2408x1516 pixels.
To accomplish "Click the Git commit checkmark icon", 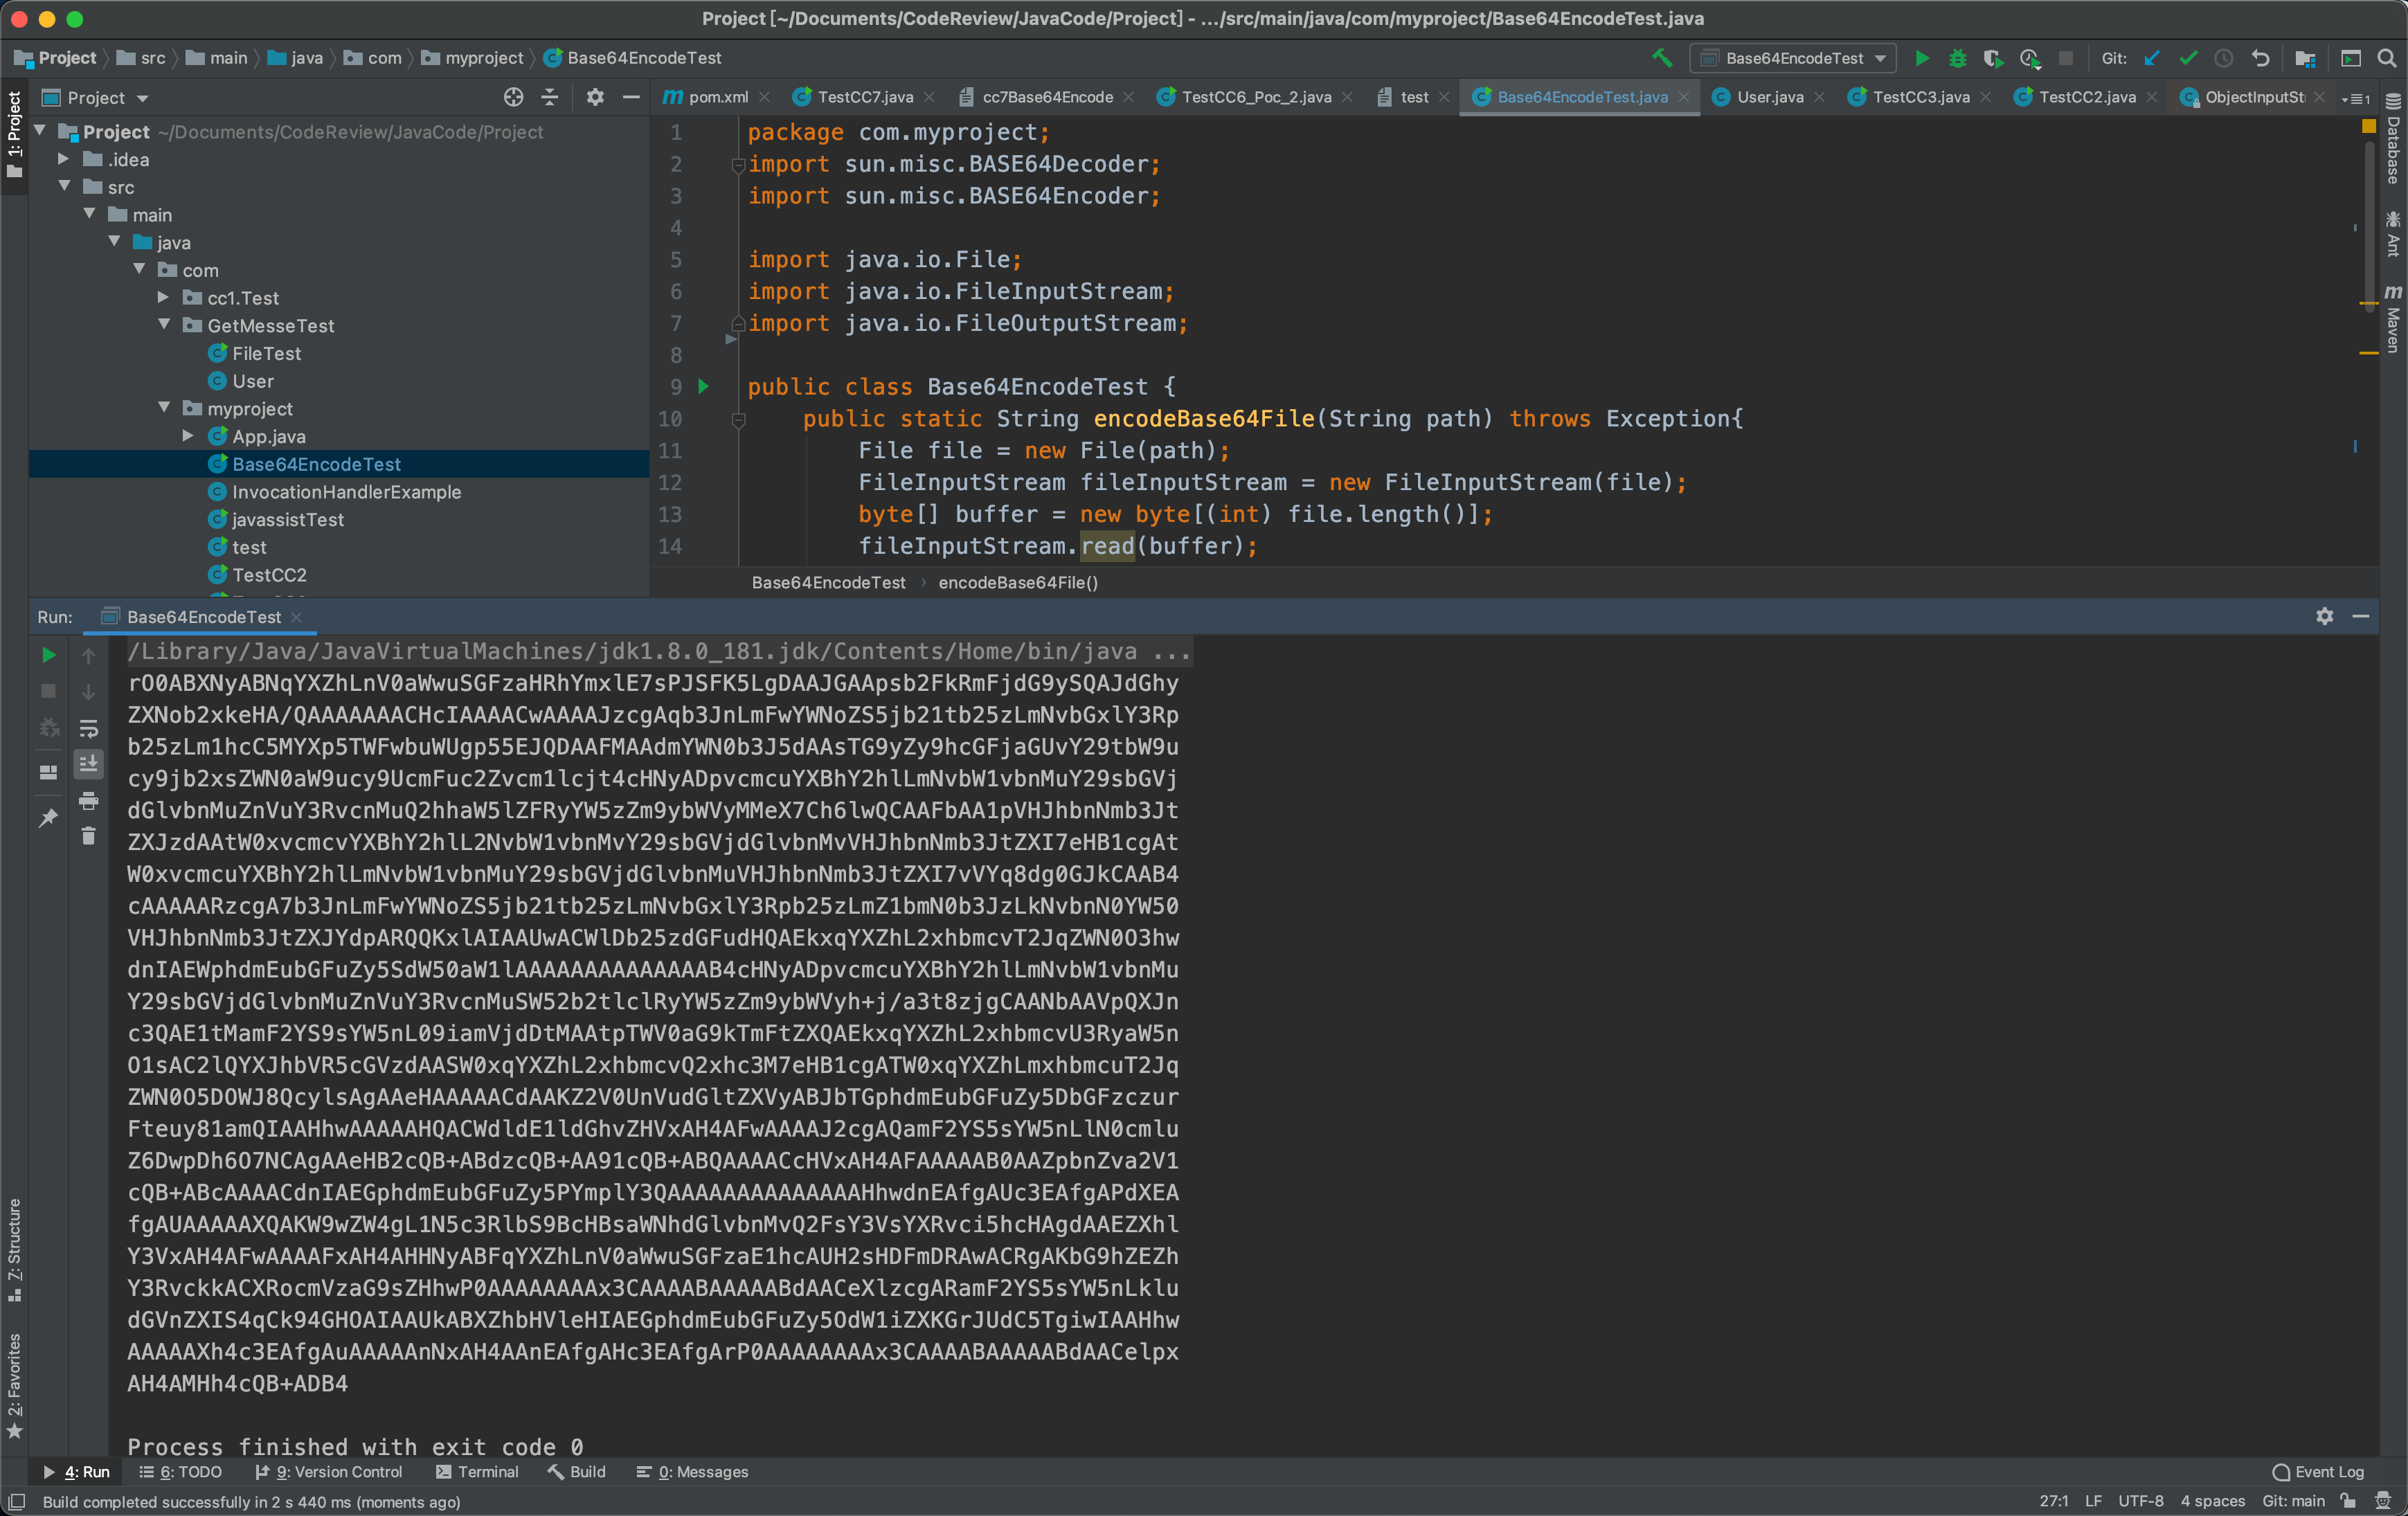I will click(2188, 58).
